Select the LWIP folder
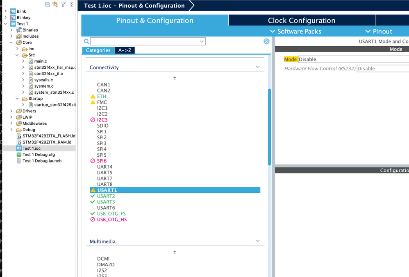The width and height of the screenshot is (409, 277). [x=27, y=117]
